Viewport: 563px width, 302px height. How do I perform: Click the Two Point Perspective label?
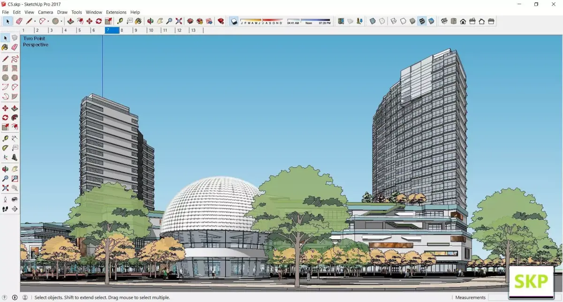point(36,42)
